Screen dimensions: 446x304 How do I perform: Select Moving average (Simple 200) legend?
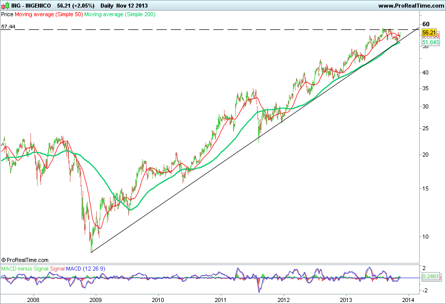[x=120, y=14]
